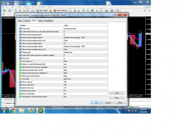Click the dialog help question-mark button
The width and height of the screenshot is (181, 136).
click(x=115, y=15)
